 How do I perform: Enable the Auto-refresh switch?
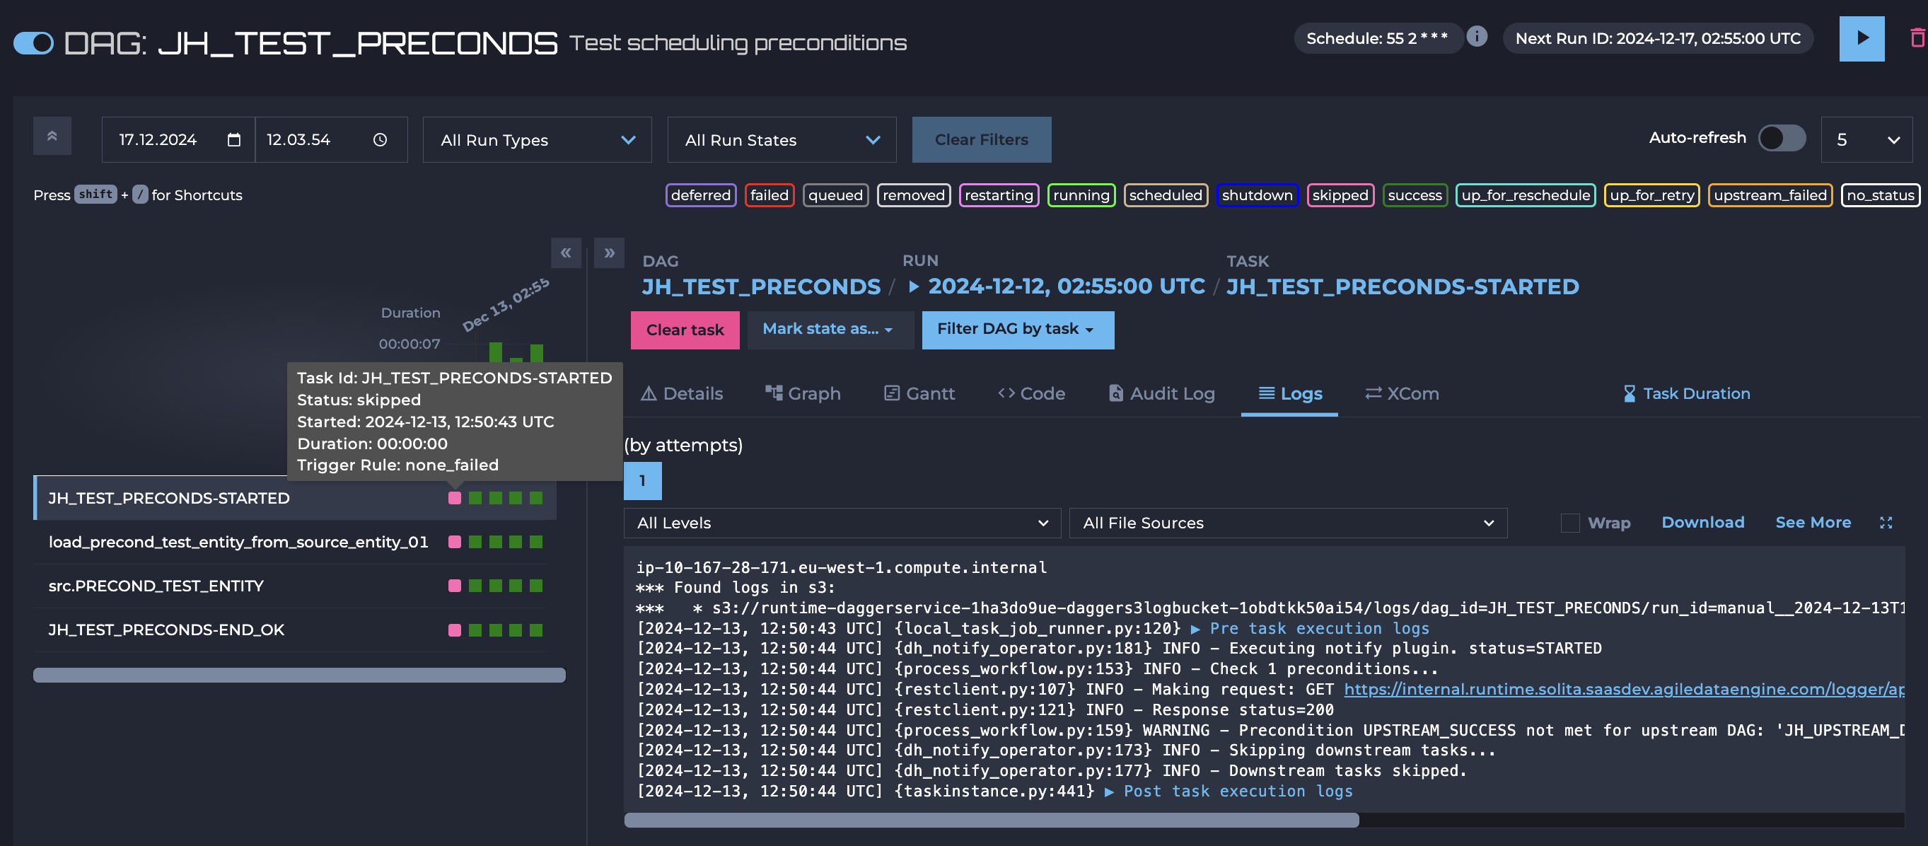pos(1782,139)
